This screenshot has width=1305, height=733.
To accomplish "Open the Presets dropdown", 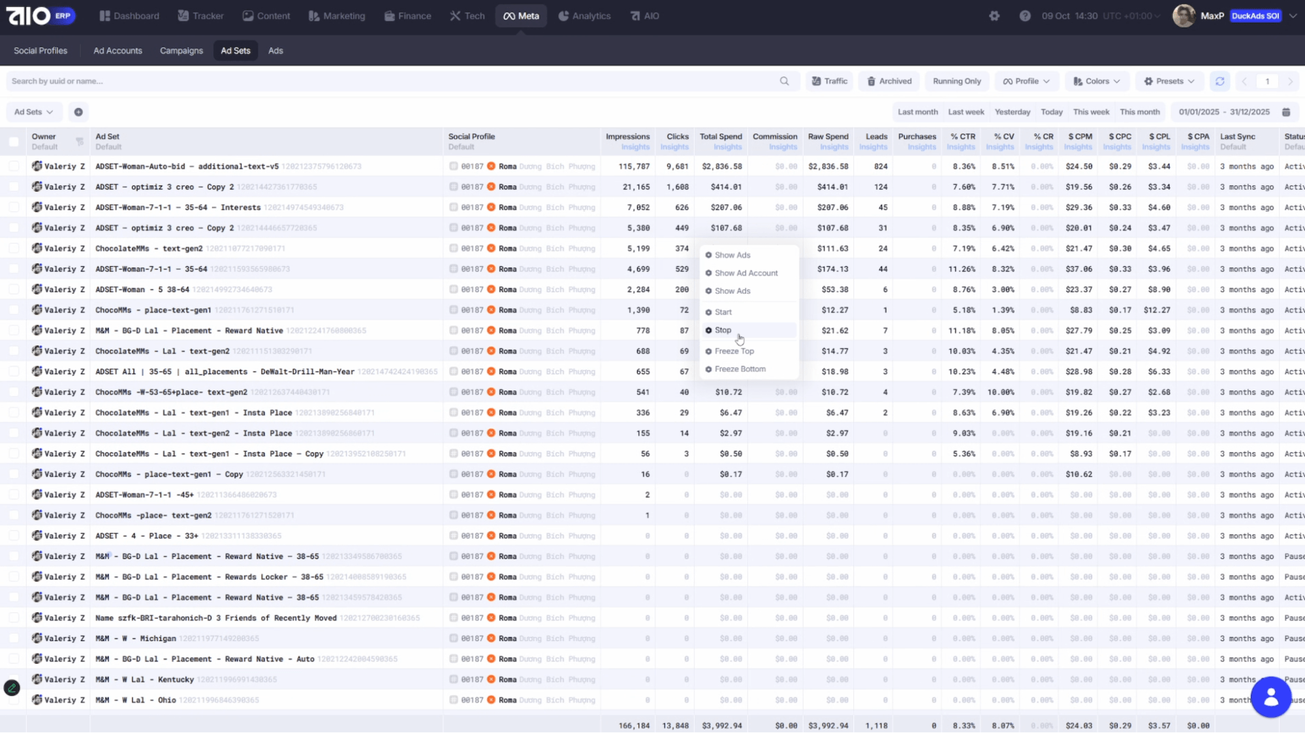I will click(1169, 82).
